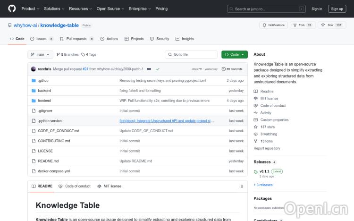This screenshot has width=354, height=221.
Task: Open the GitHub logo home page
Action: pos(12,8)
